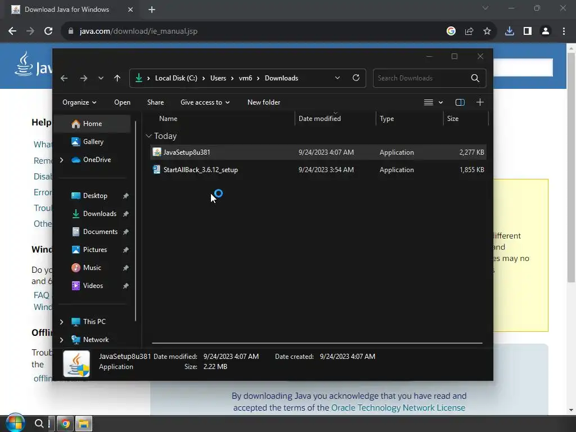Reload the Chrome page

(48, 31)
